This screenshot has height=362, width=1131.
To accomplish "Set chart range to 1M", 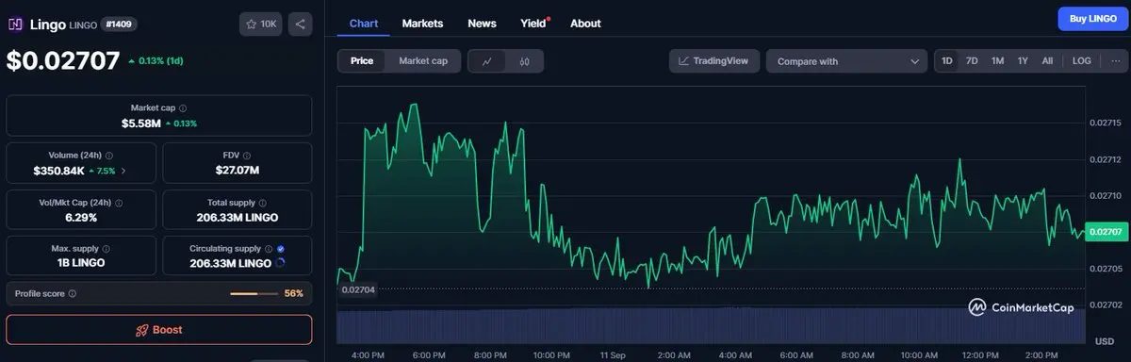I will pyautogui.click(x=997, y=61).
